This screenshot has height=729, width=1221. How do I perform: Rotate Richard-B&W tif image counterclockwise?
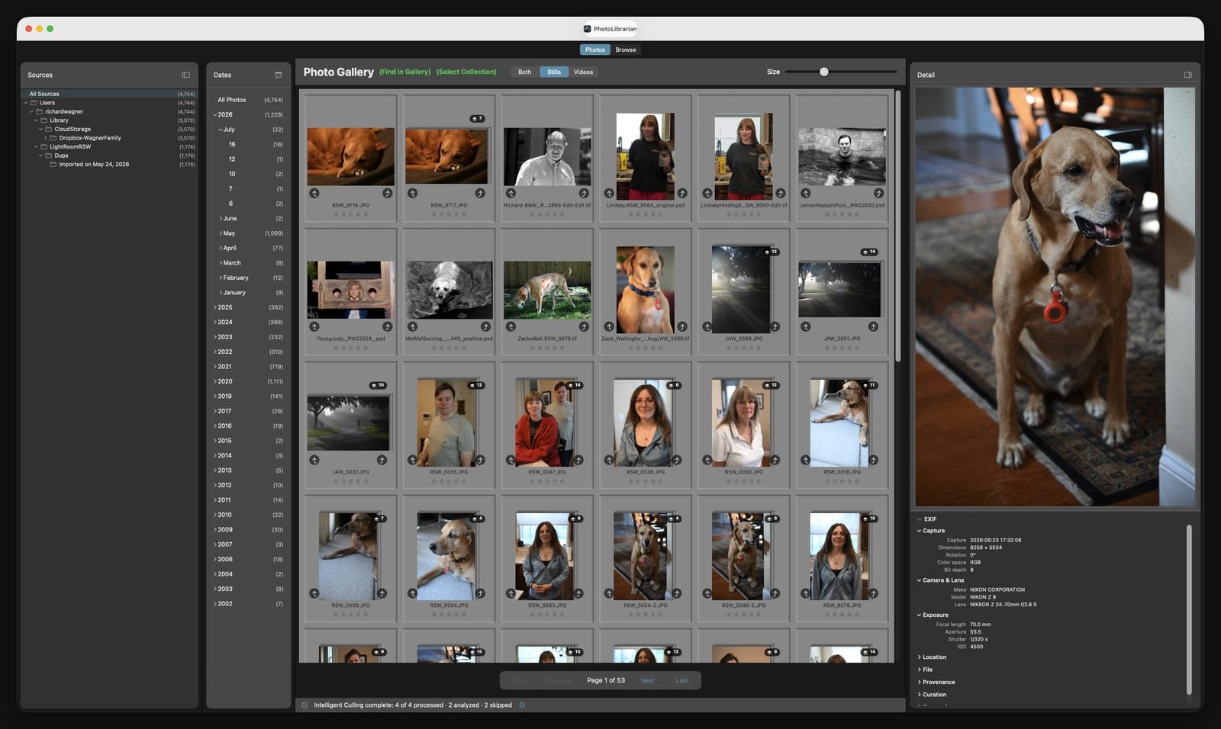pos(511,193)
